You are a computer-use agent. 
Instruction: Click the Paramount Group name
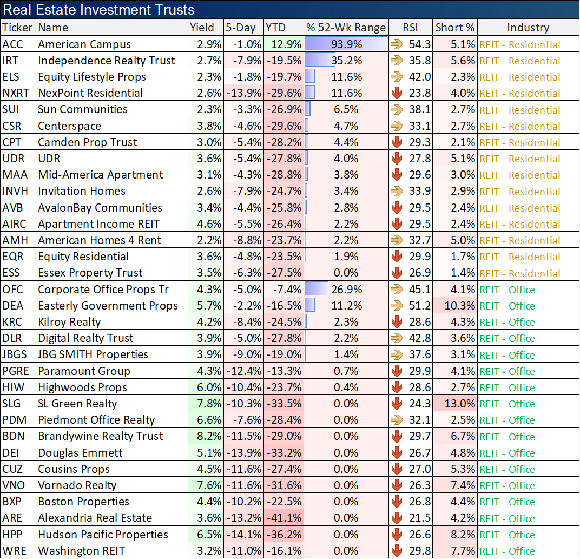click(84, 371)
